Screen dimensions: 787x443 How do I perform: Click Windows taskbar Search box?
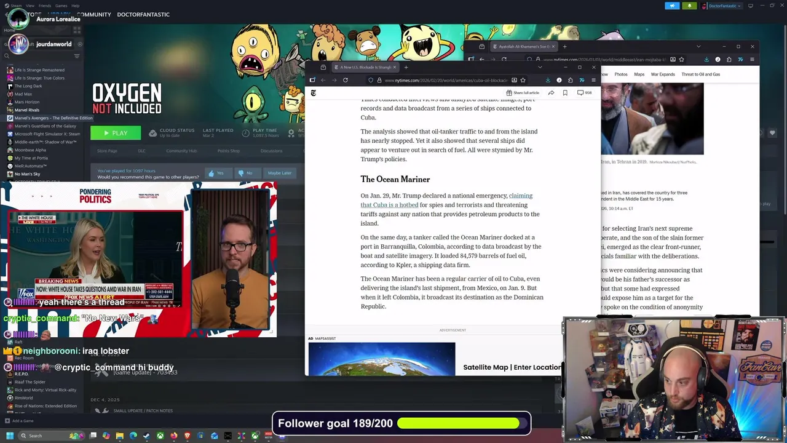[x=52, y=436]
